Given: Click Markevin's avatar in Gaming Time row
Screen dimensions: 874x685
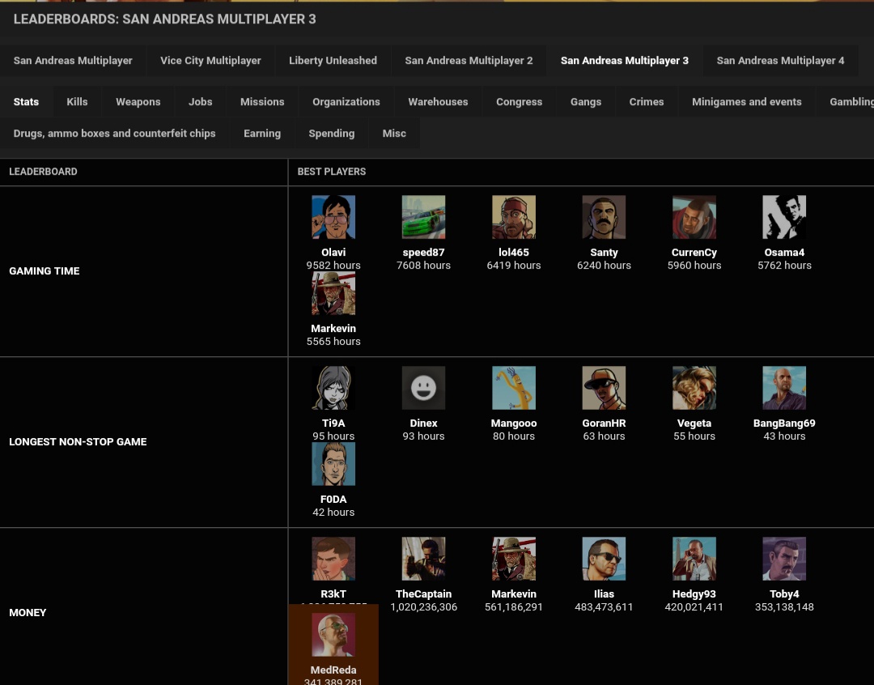Looking at the screenshot, I should [x=333, y=293].
